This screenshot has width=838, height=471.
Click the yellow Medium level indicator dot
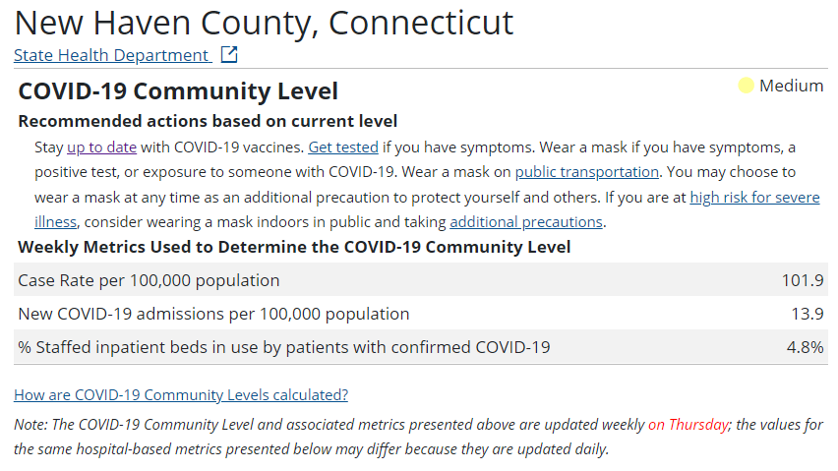pyautogui.click(x=746, y=86)
